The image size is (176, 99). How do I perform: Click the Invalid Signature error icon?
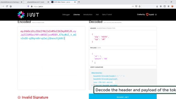point(19,97)
